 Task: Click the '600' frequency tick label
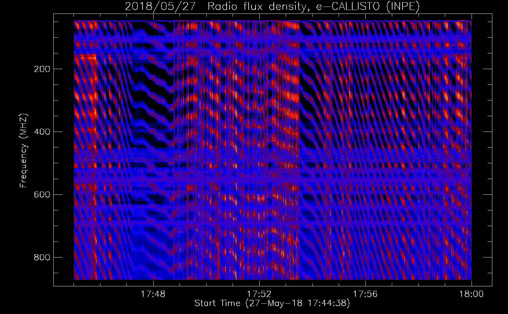tap(42, 195)
